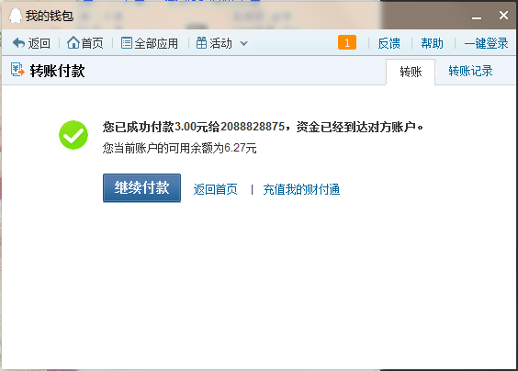Click the 返回首页 link
The width and height of the screenshot is (518, 371).
(x=216, y=189)
